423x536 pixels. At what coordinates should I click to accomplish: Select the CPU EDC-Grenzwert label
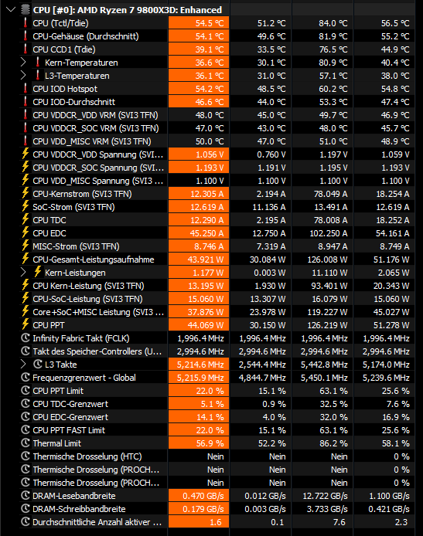pyautogui.click(x=70, y=417)
